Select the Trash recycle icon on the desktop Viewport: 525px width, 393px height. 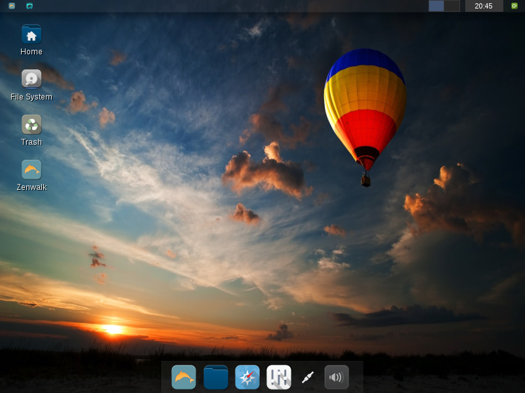31,124
